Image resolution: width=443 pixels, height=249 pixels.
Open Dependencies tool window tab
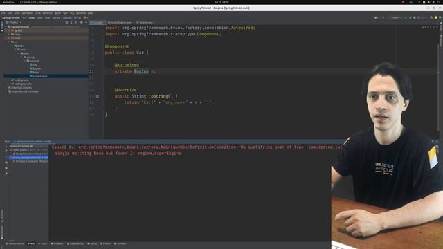click(x=75, y=243)
